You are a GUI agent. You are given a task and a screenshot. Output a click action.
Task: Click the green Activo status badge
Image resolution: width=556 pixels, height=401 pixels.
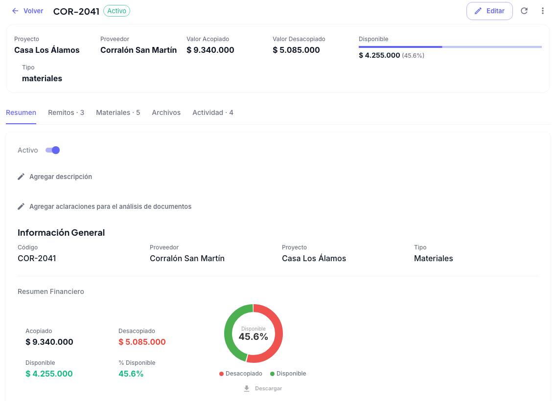click(116, 11)
